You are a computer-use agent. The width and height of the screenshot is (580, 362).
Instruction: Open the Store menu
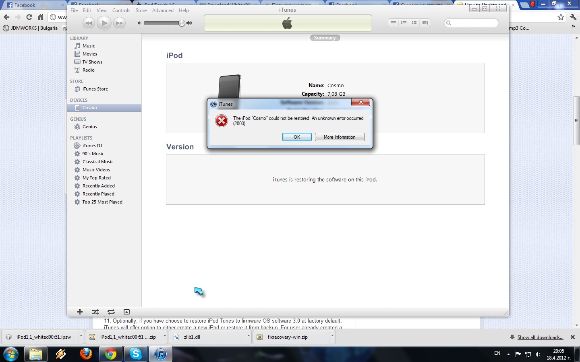[141, 10]
